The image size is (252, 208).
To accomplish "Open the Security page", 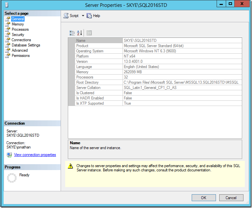I will click(x=18, y=35).
